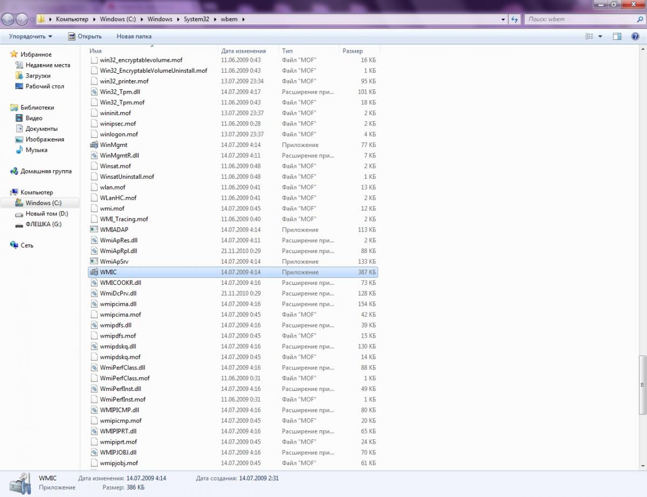The image size is (647, 497).
Task: Open Недавние места in favorites
Action: pyautogui.click(x=48, y=65)
